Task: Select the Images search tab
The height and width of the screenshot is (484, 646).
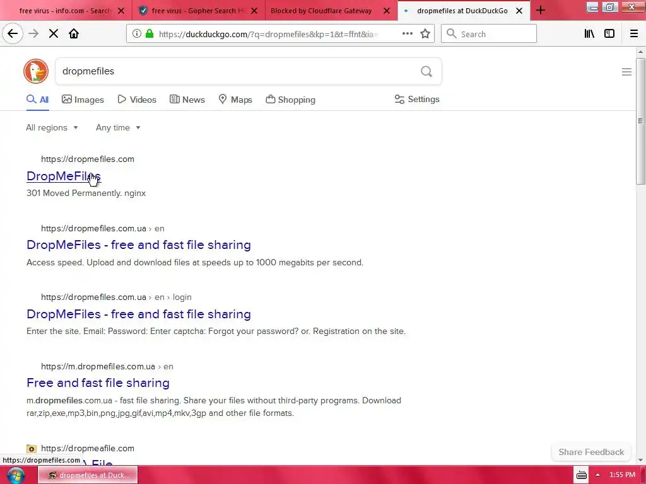Action: coord(83,100)
